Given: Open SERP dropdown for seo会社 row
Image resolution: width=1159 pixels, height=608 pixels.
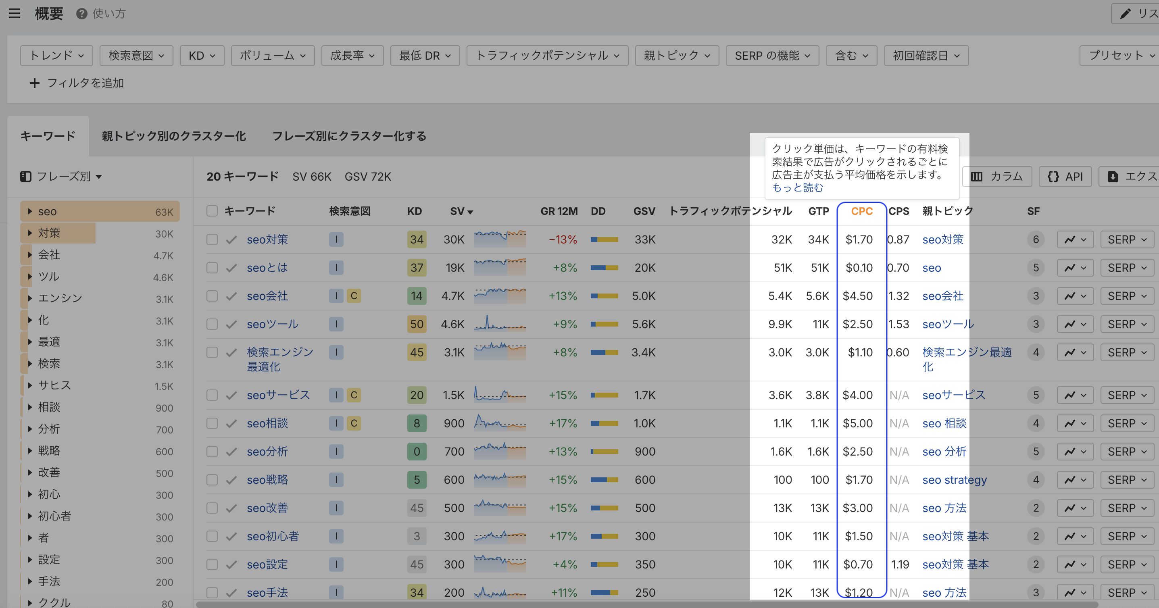Looking at the screenshot, I should tap(1127, 296).
